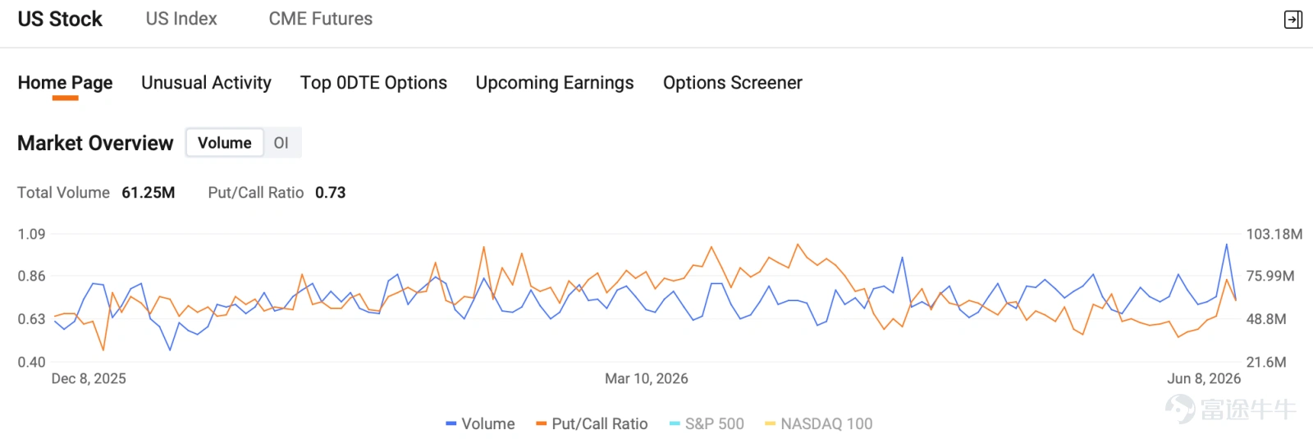1313x439 pixels.
Task: Toggle the Volume series legend marker
Action: (451, 423)
